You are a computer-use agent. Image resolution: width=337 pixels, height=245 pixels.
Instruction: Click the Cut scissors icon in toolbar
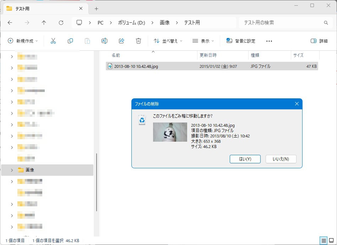click(x=53, y=41)
